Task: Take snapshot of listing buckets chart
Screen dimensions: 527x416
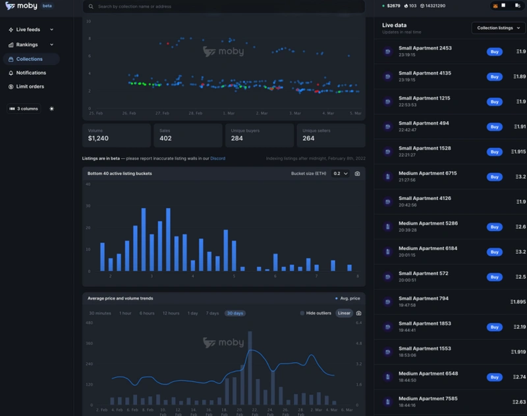Action: [x=357, y=174]
